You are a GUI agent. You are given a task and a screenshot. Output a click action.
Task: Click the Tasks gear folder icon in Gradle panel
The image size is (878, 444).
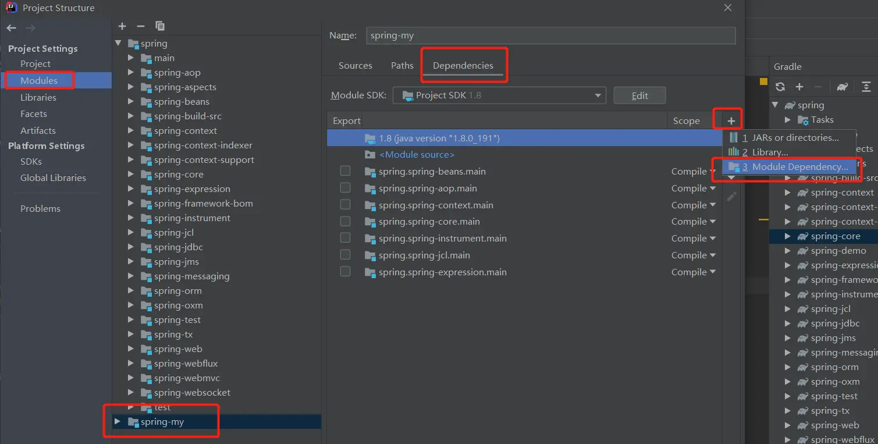(x=802, y=120)
